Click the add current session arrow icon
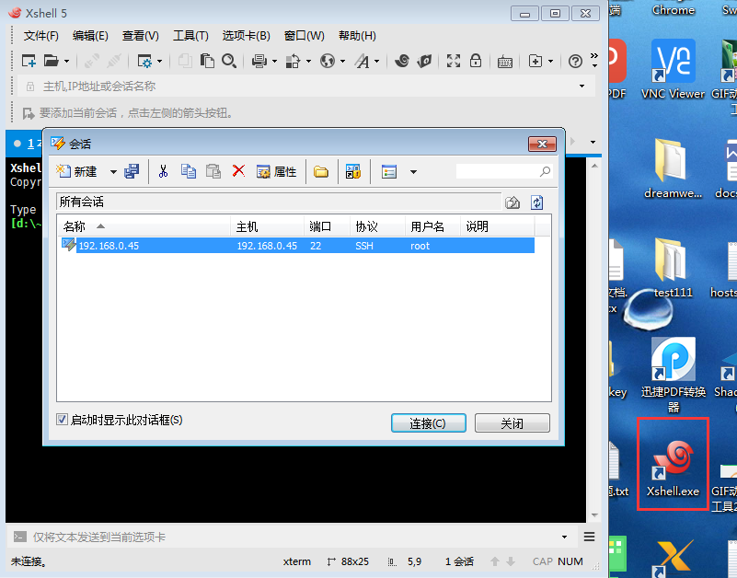Viewport: 737px width, 578px height. tap(29, 113)
